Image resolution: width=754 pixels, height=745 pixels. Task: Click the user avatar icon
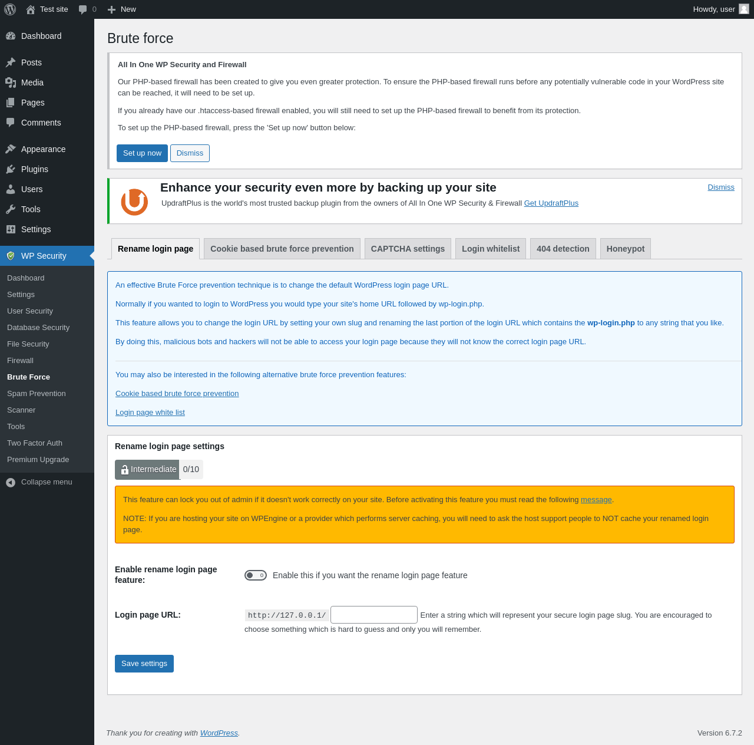point(744,9)
